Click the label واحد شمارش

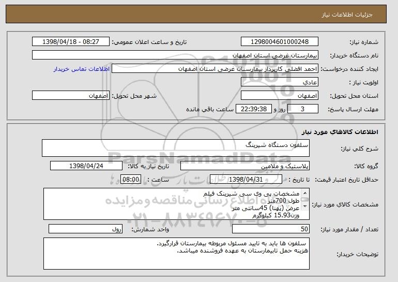150,229
